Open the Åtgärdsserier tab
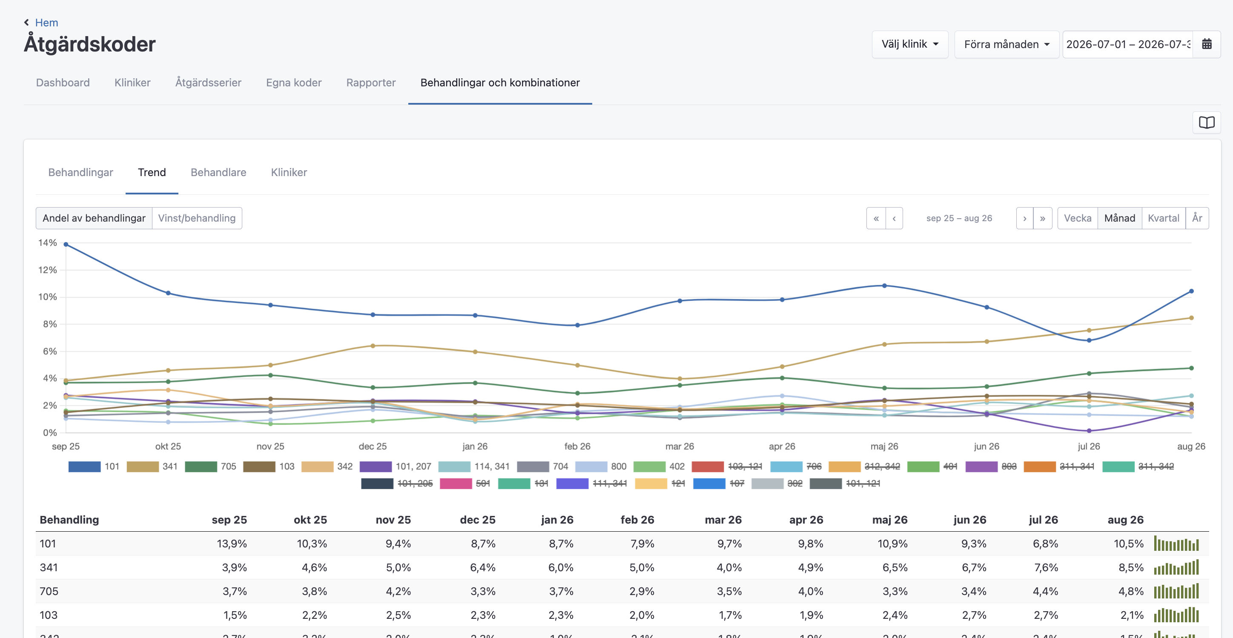 tap(208, 82)
